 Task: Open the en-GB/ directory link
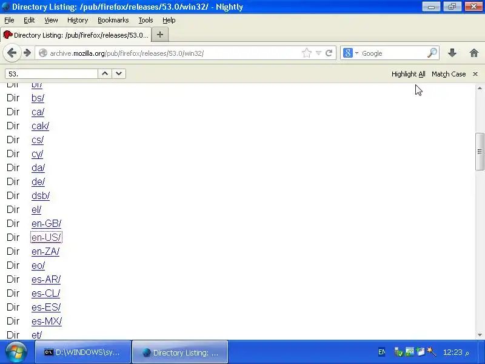pyautogui.click(x=47, y=223)
